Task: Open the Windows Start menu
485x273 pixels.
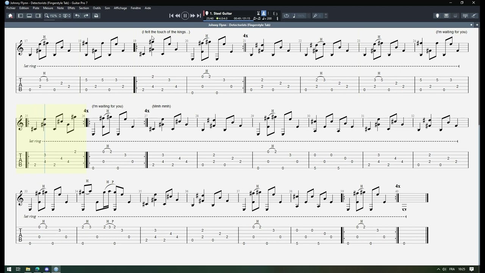Action: pyautogui.click(x=9, y=269)
